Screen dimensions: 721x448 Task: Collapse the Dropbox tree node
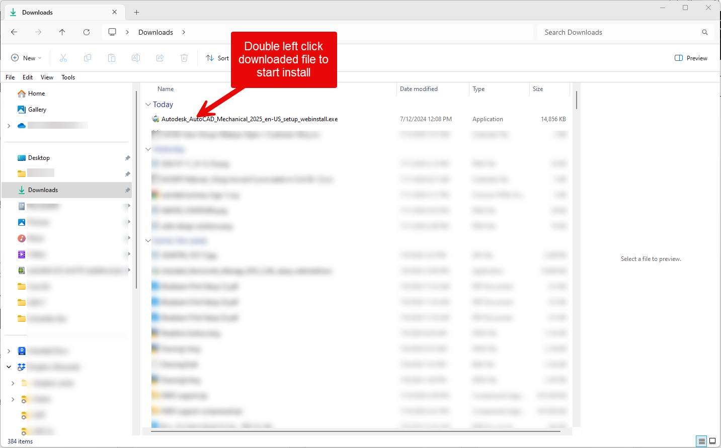9,367
